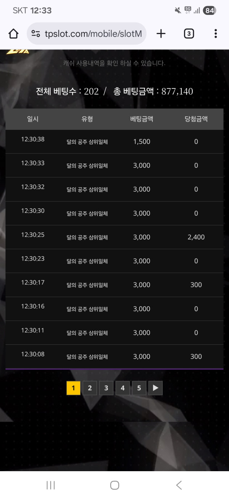Select current page 1 button
The image size is (229, 498).
(73, 388)
